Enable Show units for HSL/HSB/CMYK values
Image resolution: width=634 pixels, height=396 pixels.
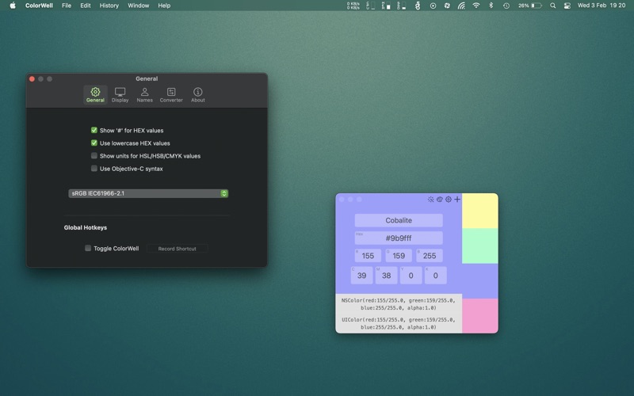coord(94,156)
